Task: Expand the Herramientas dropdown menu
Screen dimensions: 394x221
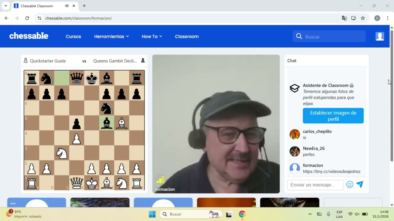Action: 111,36
